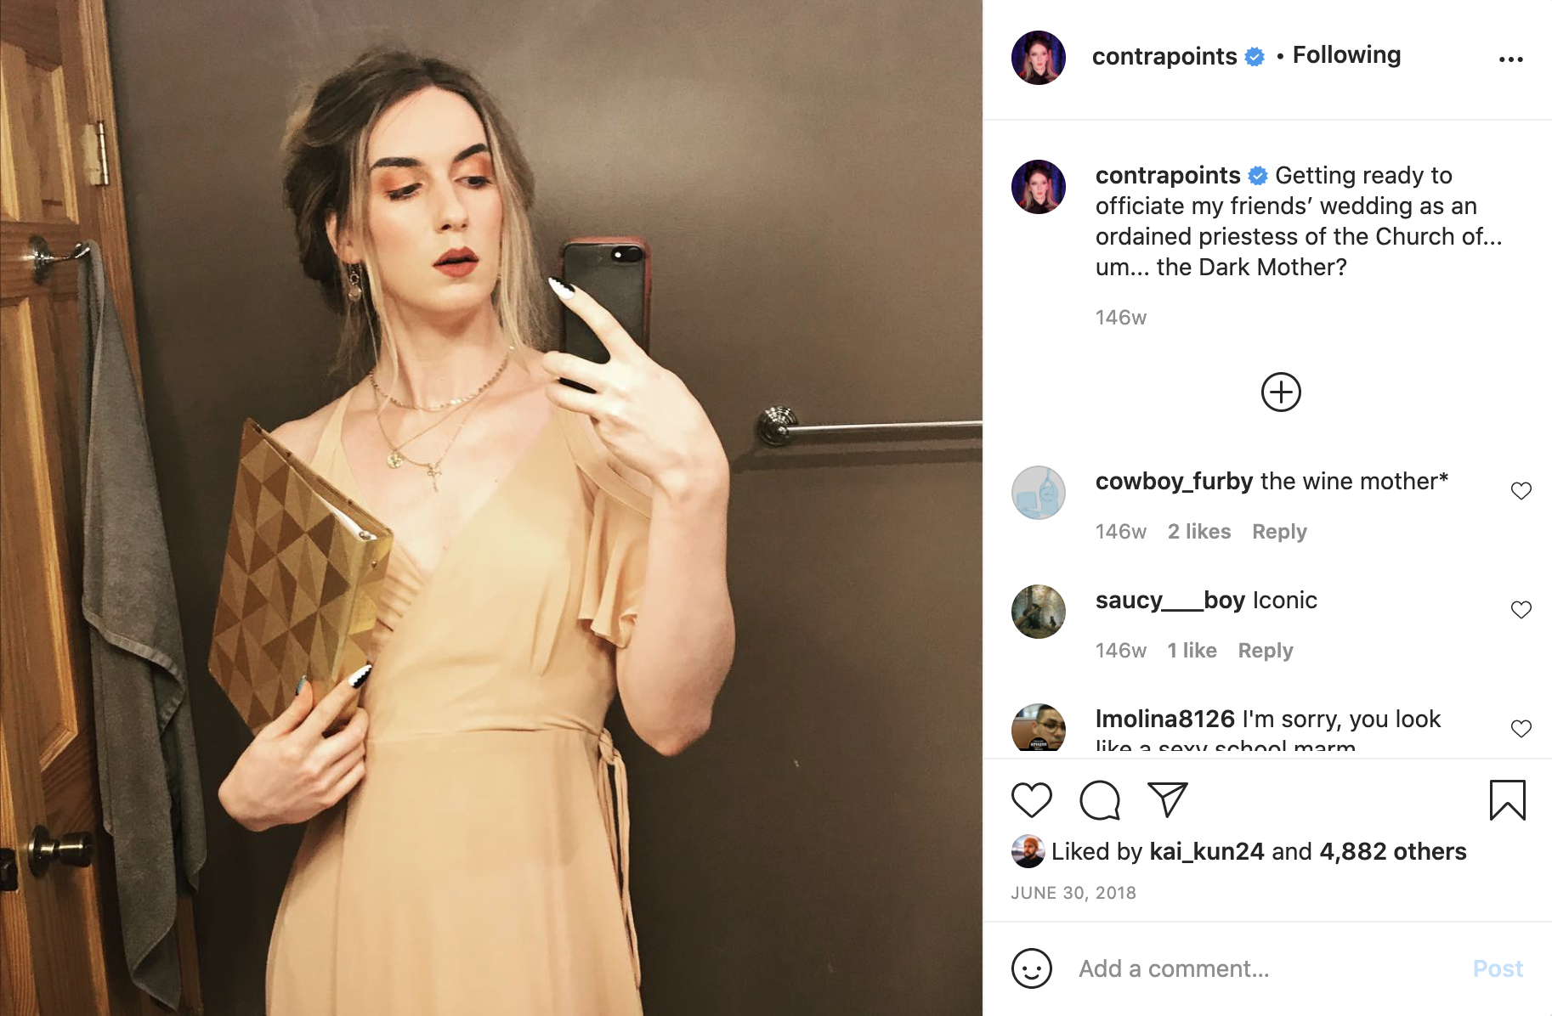Reply to saucy___boy's comment
This screenshot has height=1016, width=1552.
point(1266,651)
